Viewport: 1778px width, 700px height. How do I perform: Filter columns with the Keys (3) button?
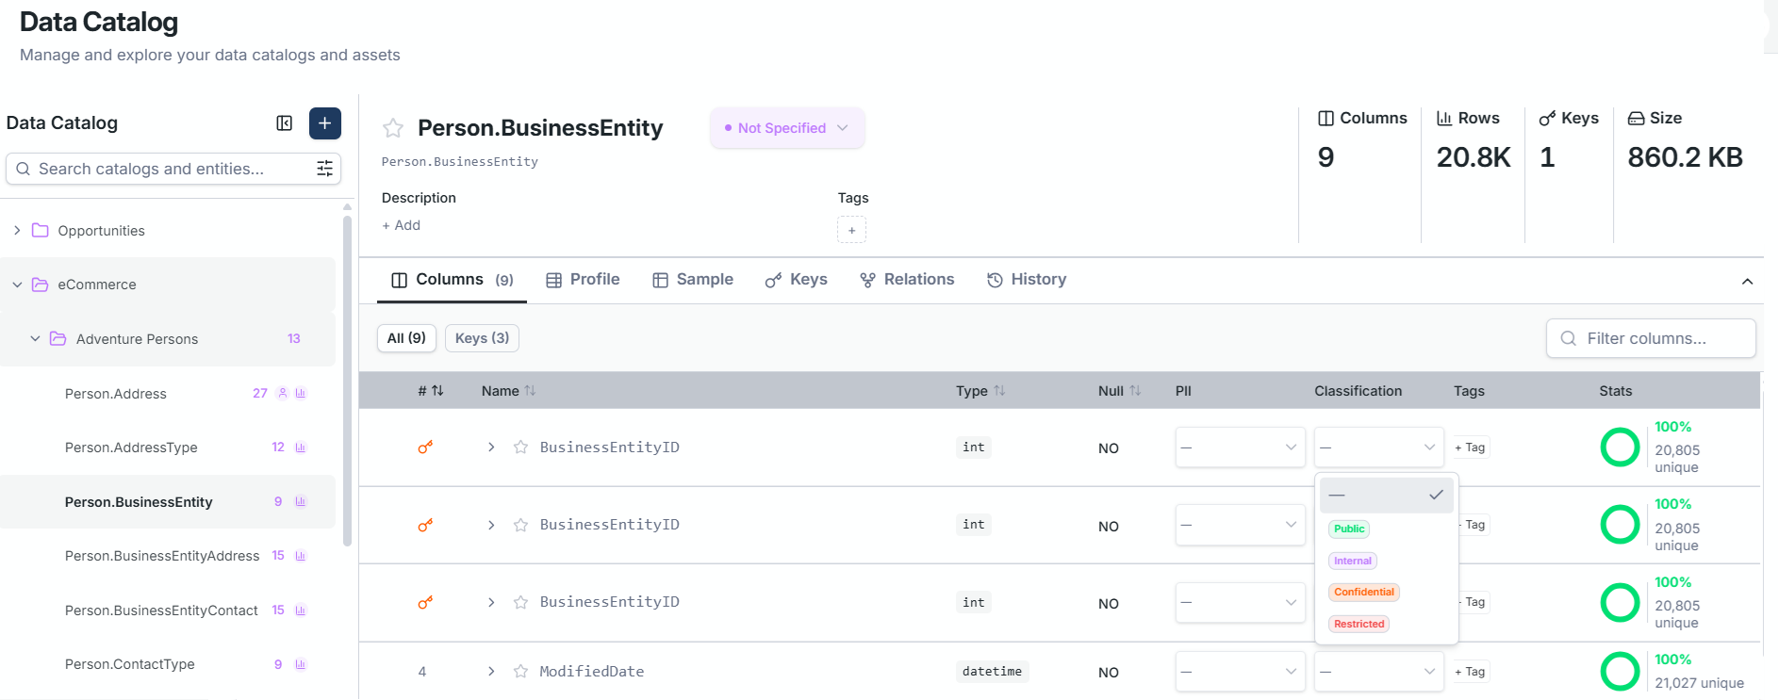pos(482,338)
